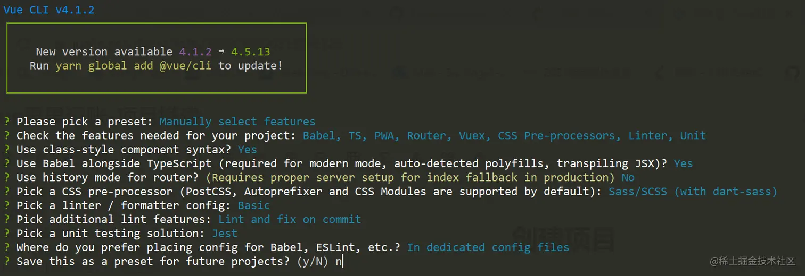Click the 'Sass/SCSS (with dart-sass)' answer
Screen dimensions: 805x276
coord(693,191)
